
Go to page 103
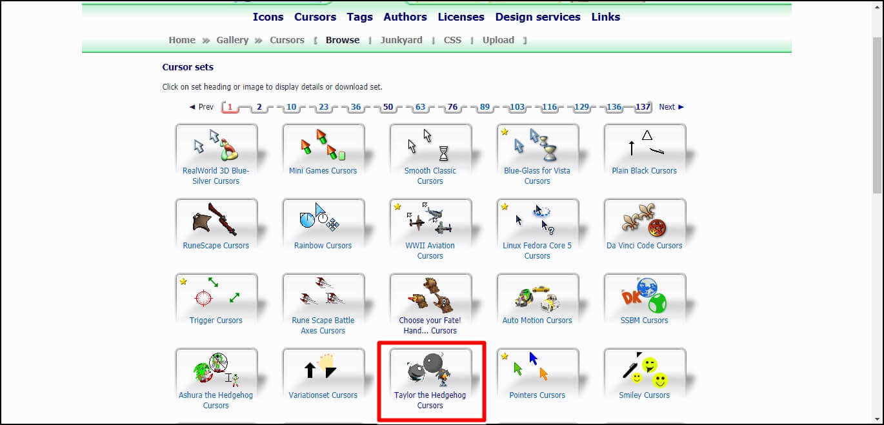[517, 107]
